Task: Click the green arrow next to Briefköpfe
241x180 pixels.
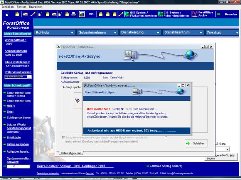Action: pyautogui.click(x=5, y=137)
